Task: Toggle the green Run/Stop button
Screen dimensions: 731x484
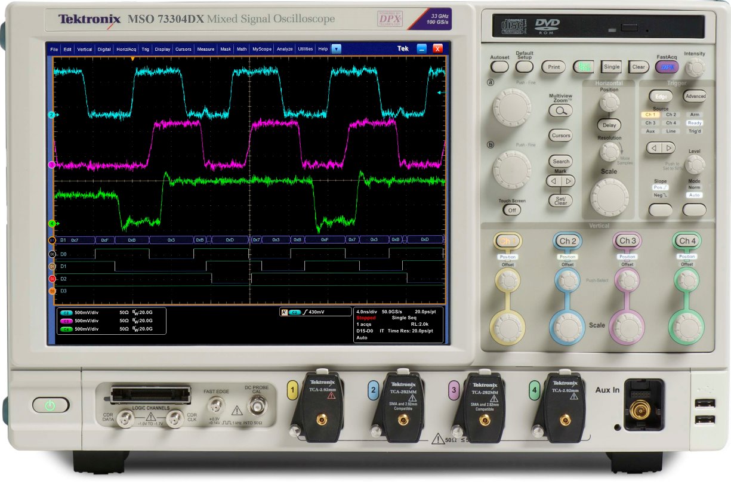Action: (x=583, y=67)
